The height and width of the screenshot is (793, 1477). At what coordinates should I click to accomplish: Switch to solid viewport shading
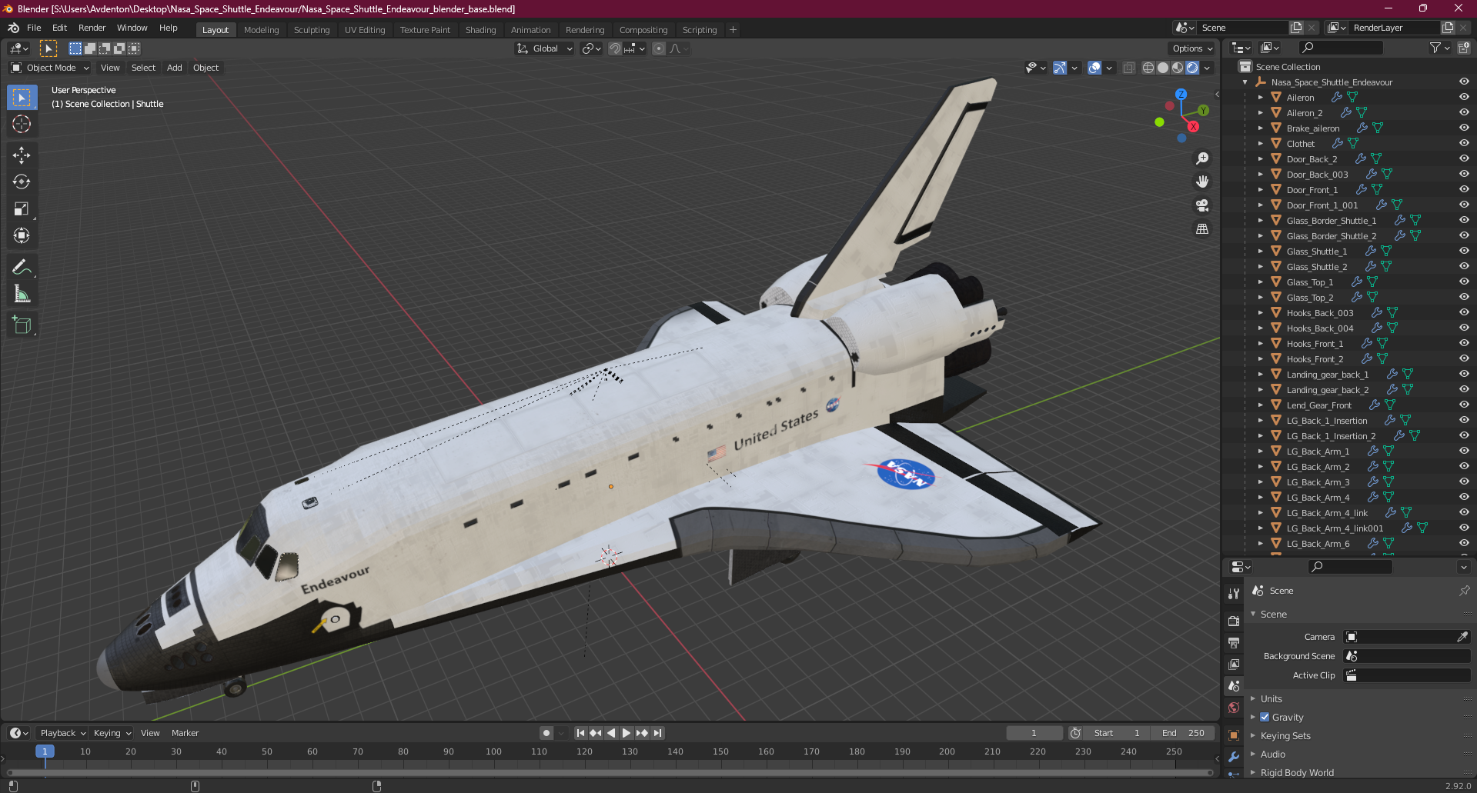tap(1163, 68)
